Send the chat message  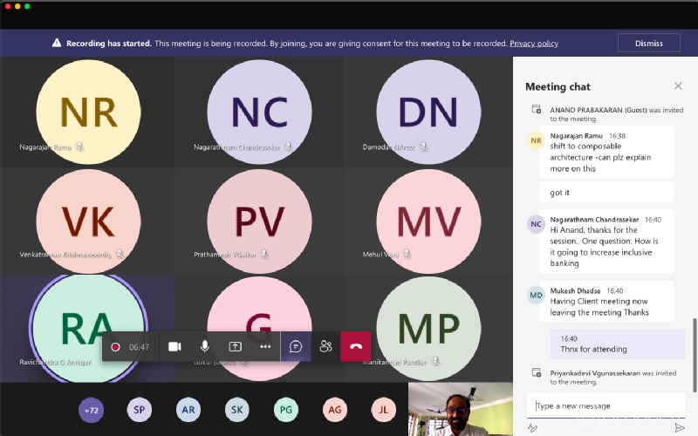coord(680,427)
